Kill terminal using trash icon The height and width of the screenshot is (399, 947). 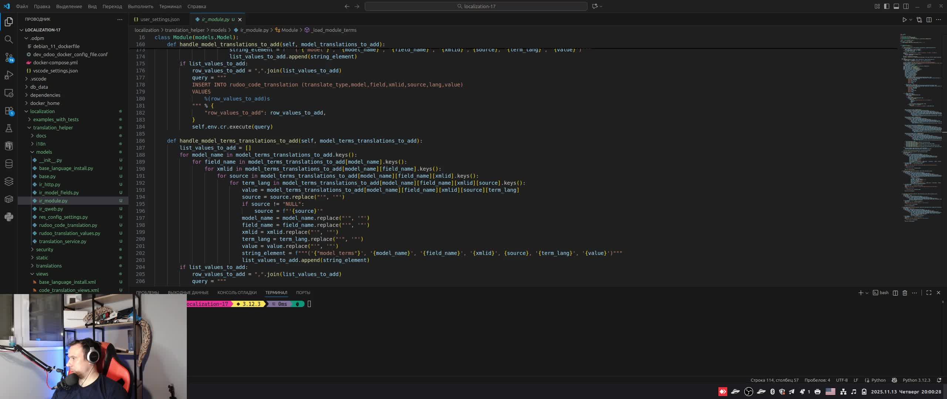click(905, 293)
